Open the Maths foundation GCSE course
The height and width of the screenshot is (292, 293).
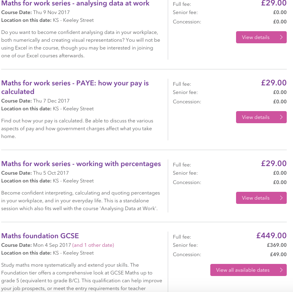[x=40, y=236]
